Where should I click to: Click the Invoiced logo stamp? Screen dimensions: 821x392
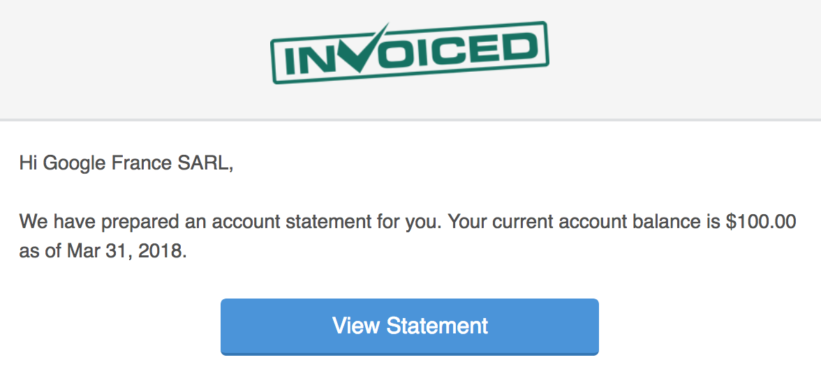pos(409,52)
